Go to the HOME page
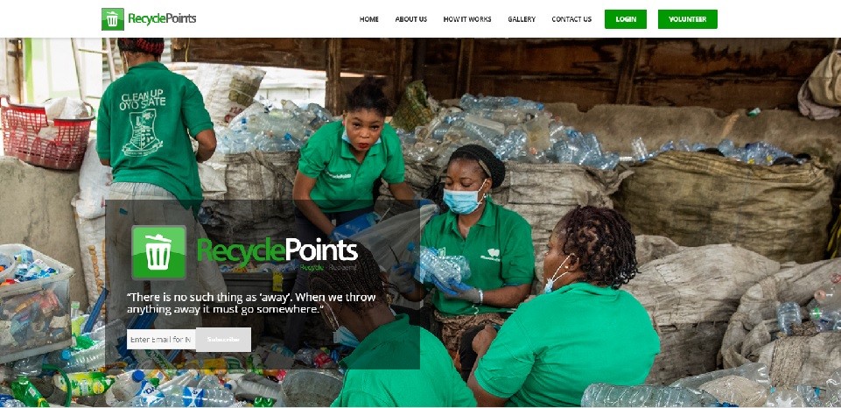Screen dimensions: 841x408 [369, 19]
